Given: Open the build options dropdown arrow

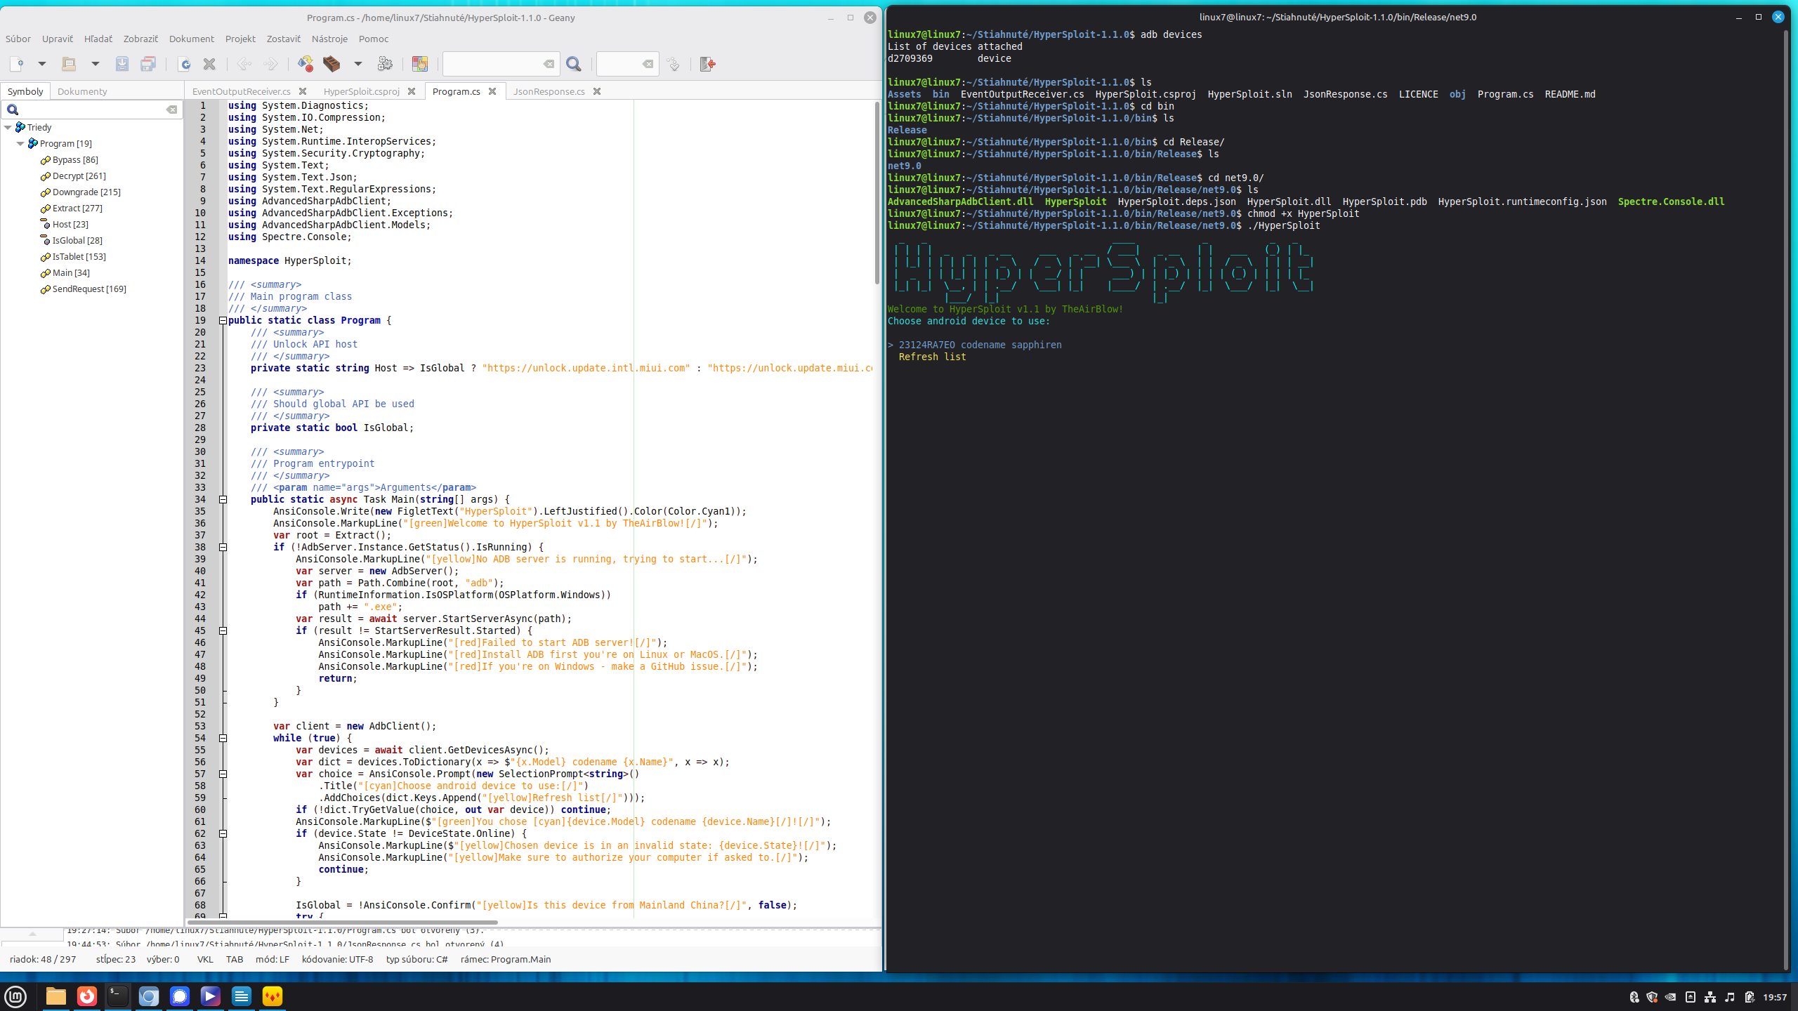Looking at the screenshot, I should (x=358, y=64).
